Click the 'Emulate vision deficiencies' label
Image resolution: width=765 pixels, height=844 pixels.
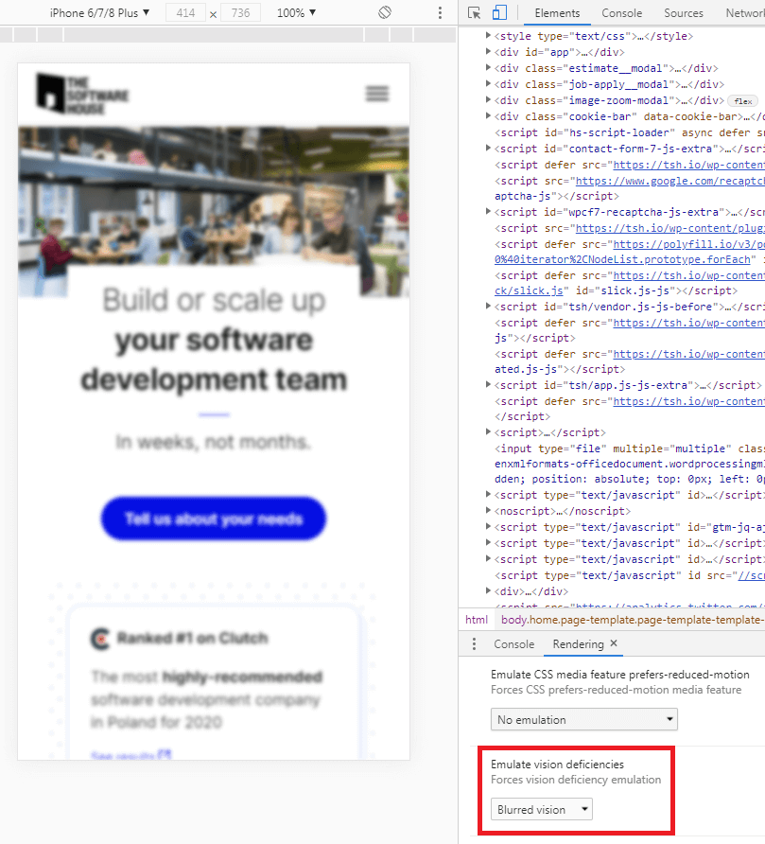[x=557, y=765]
